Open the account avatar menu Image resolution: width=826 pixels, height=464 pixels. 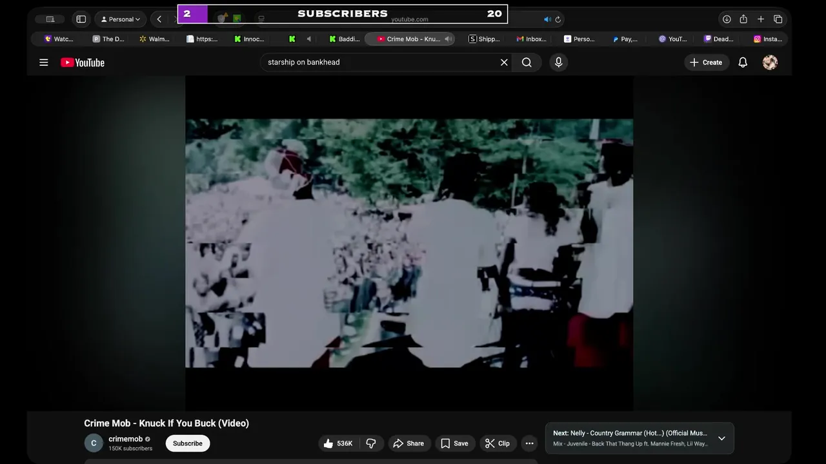click(x=770, y=63)
